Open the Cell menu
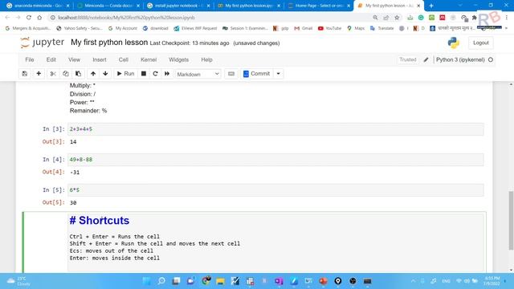This screenshot has height=289, width=514. point(123,59)
